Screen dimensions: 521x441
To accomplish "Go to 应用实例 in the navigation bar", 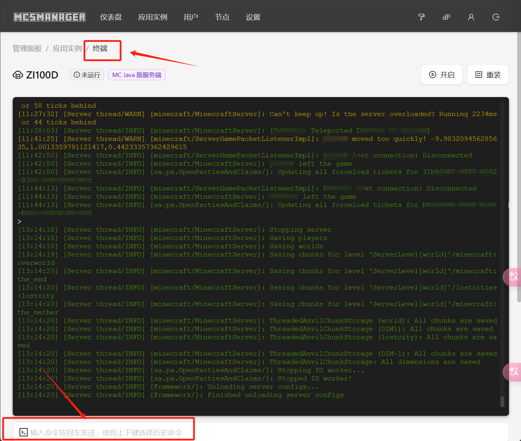I will (x=153, y=17).
